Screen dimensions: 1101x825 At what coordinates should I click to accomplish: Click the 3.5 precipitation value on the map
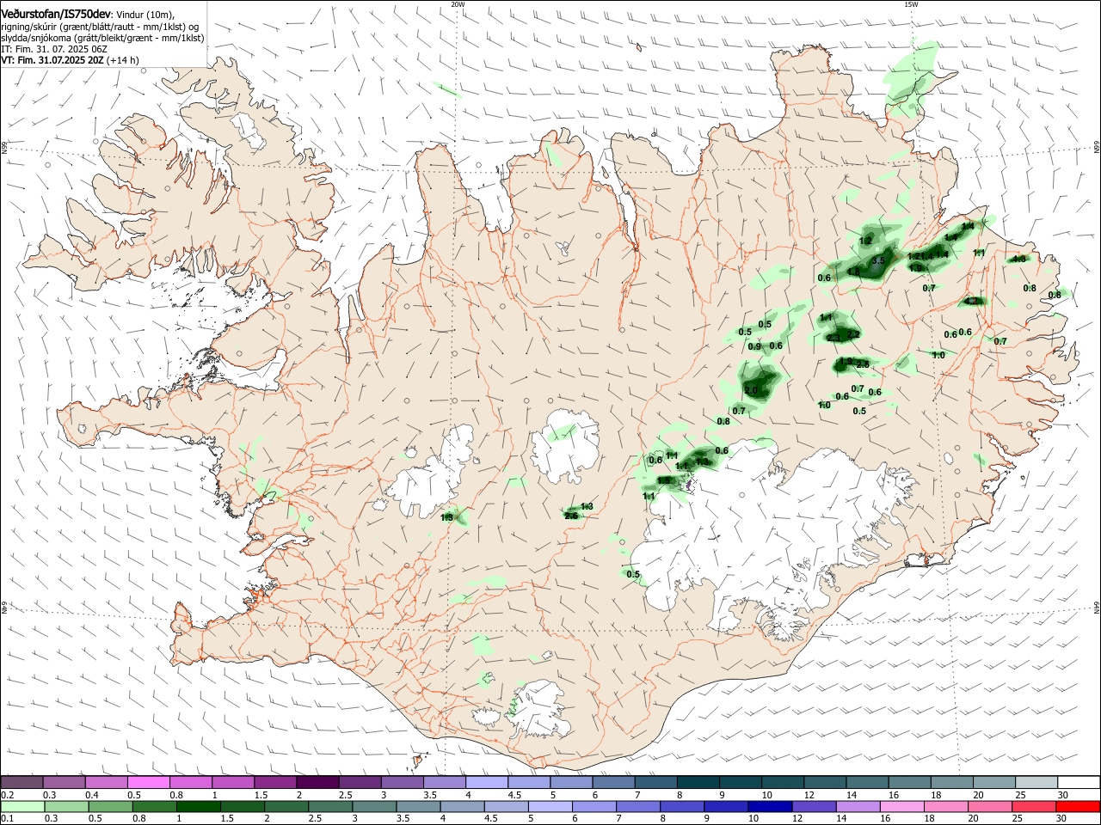(x=878, y=260)
